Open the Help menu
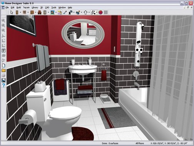The width and height of the screenshot is (194, 146). point(70,8)
